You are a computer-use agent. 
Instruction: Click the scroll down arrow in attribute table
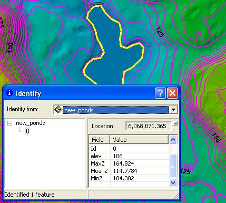click(173, 183)
